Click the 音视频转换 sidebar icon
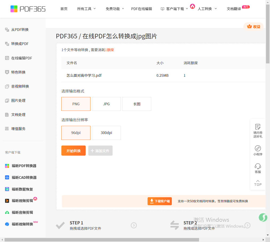This screenshot has width=270, height=242. pyautogui.click(x=7, y=86)
